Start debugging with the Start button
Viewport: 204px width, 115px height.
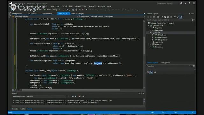[x=47, y=10]
